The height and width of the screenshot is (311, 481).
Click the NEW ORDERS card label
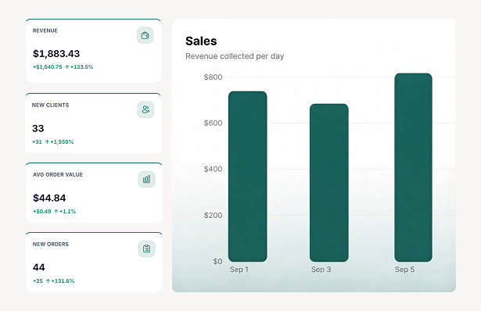[x=51, y=245]
